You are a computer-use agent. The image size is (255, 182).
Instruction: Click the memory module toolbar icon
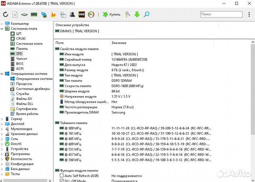click(34, 14)
